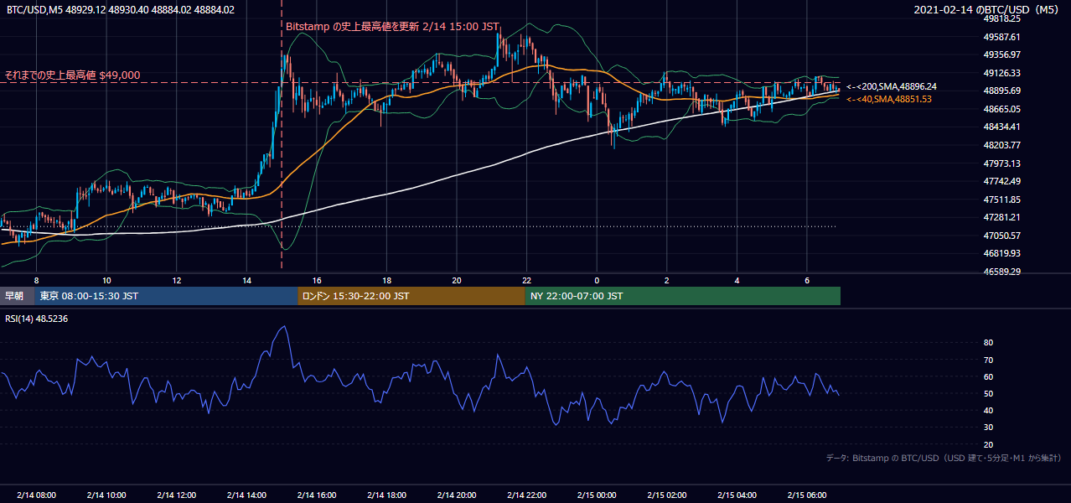
Task: Click the RSI scale value 30
Action: pyautogui.click(x=988, y=428)
